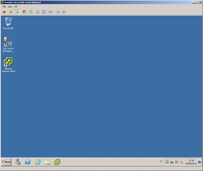Power on VM with green play button

(18, 12)
